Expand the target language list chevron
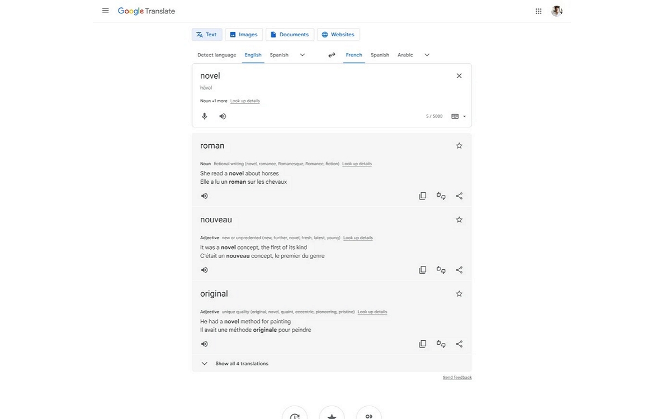This screenshot has width=671, height=419. (427, 55)
